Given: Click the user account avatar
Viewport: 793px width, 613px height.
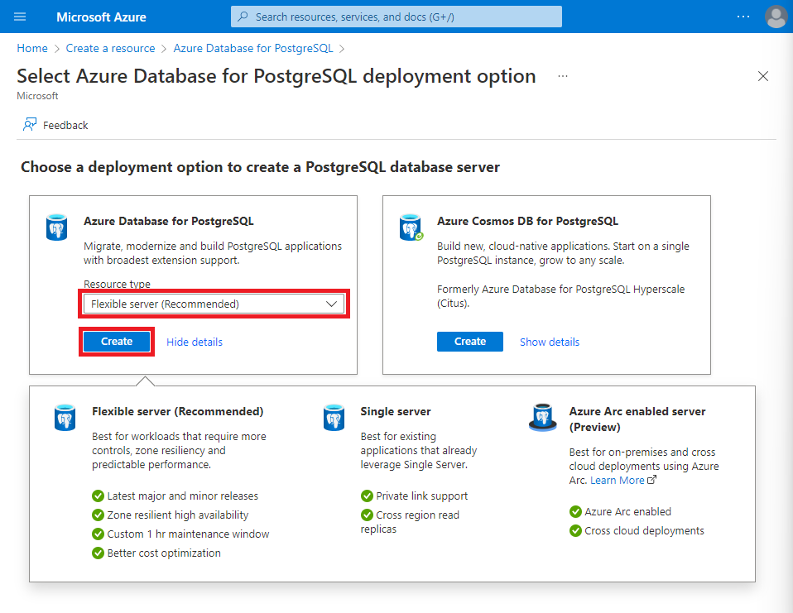Looking at the screenshot, I should point(776,17).
